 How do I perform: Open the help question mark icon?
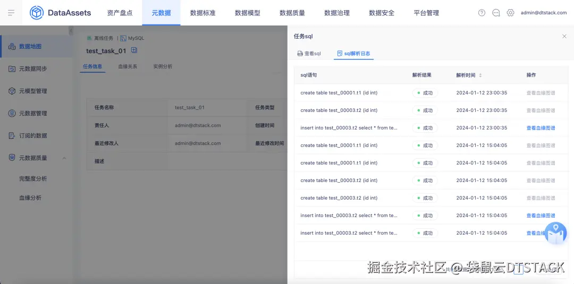click(482, 13)
